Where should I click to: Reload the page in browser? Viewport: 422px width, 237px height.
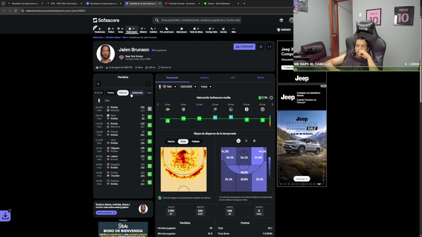pyautogui.click(x=15, y=11)
